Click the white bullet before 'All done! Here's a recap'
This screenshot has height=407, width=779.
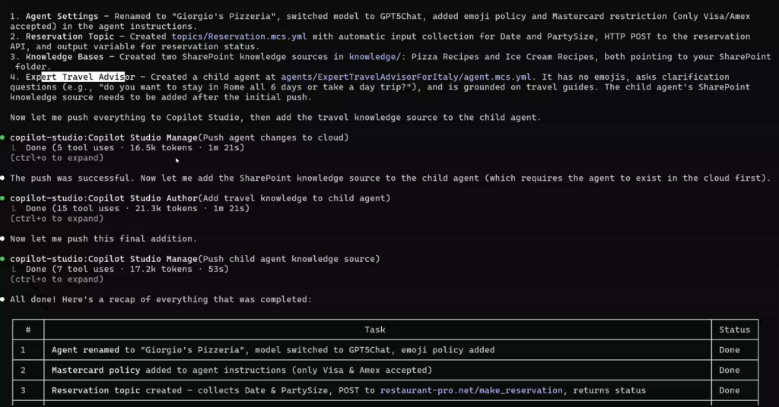pyautogui.click(x=4, y=299)
